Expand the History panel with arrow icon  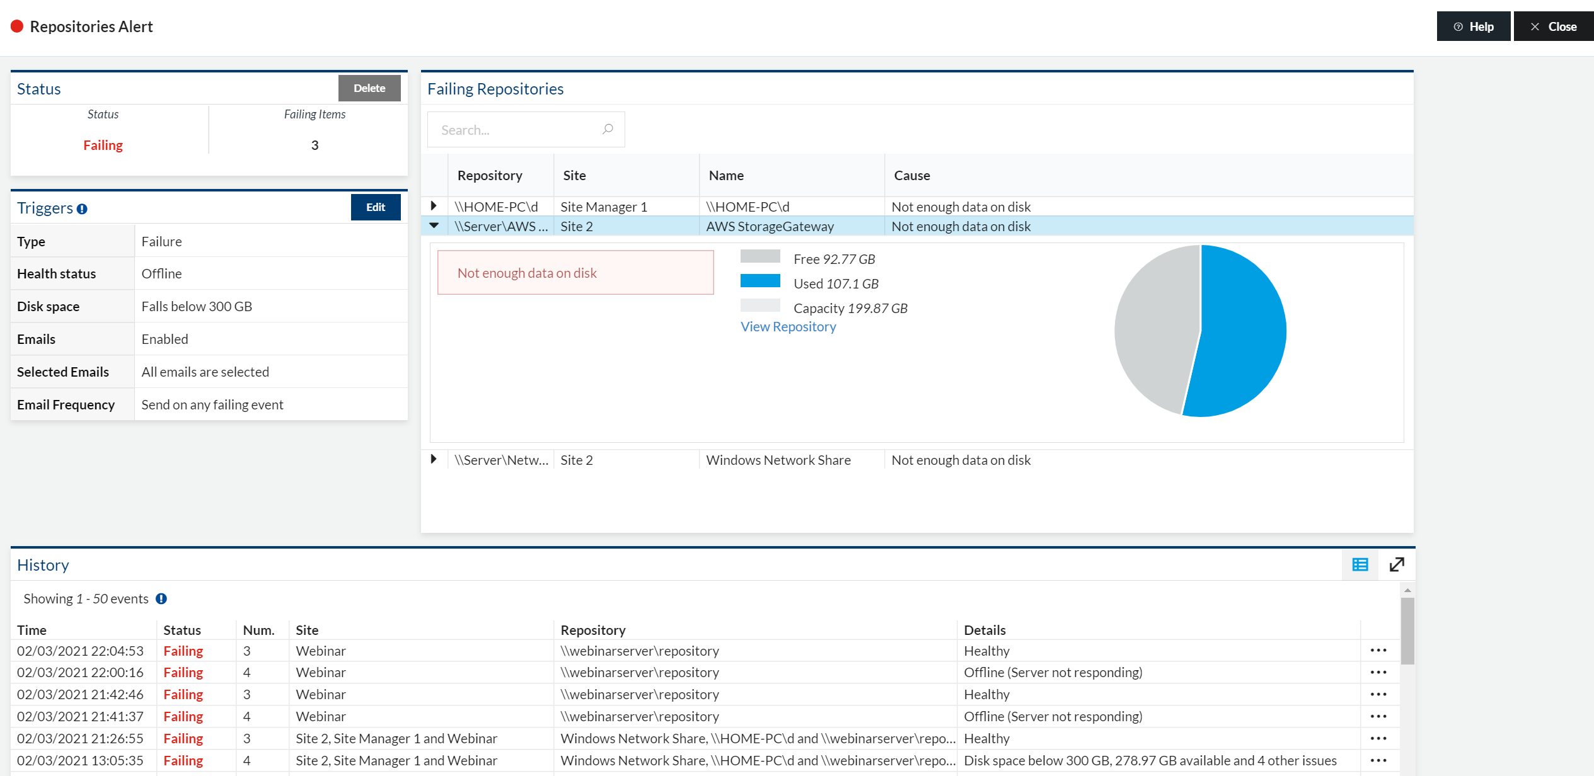tap(1397, 564)
